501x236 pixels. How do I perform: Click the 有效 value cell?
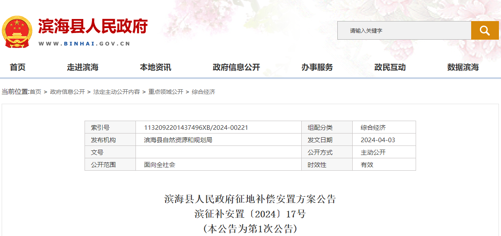[384, 164]
